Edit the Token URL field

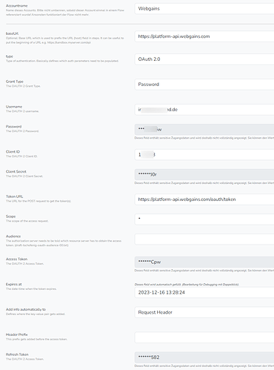pyautogui.click(x=204, y=199)
